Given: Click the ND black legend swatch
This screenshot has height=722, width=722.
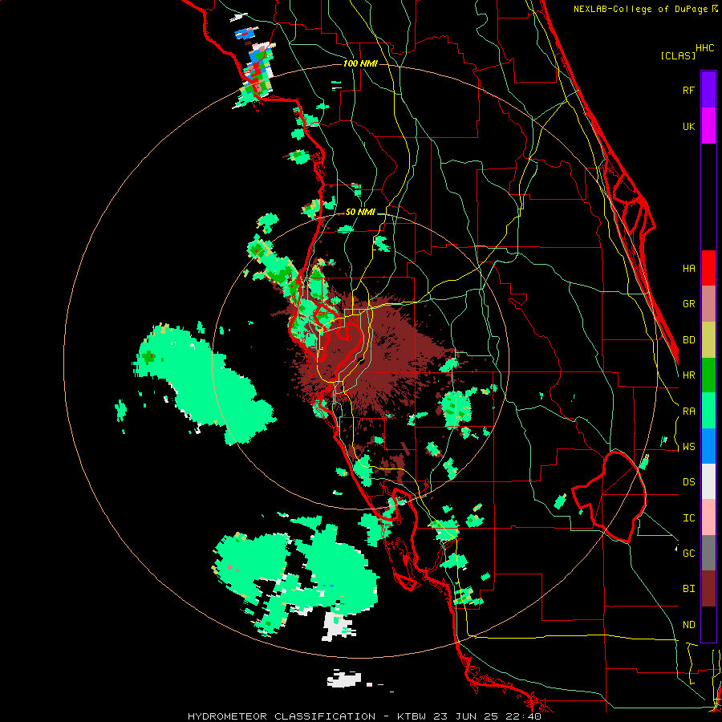Looking at the screenshot, I should click(x=708, y=624).
